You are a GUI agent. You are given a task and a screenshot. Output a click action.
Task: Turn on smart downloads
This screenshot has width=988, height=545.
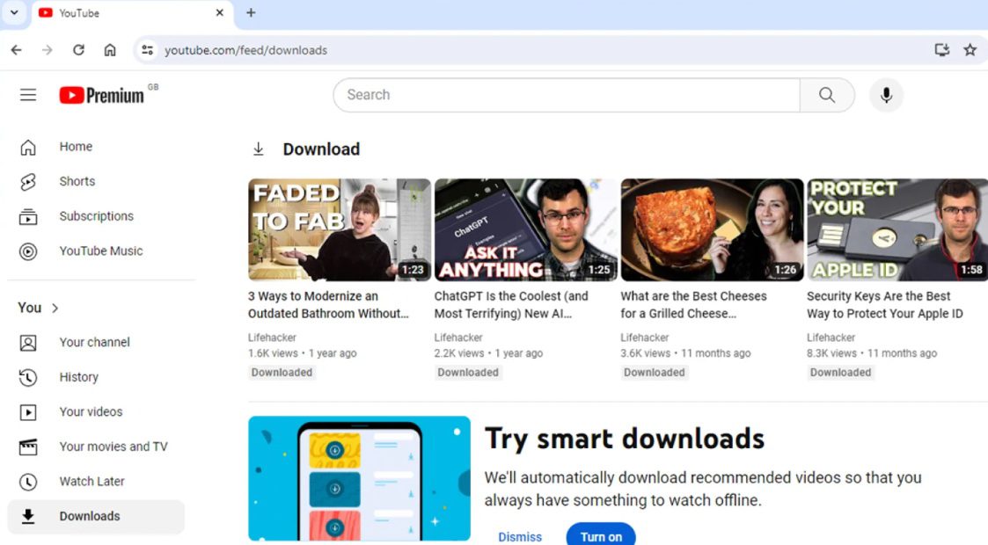601,536
